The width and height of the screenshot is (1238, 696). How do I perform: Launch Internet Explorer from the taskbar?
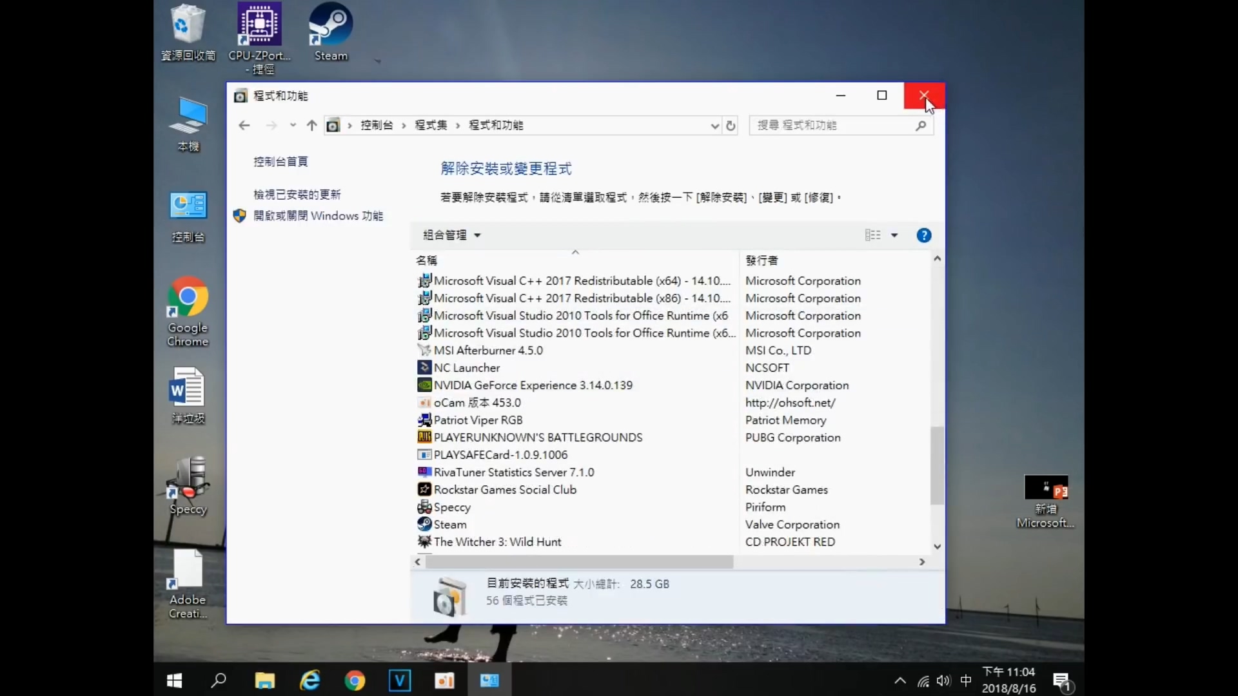310,680
